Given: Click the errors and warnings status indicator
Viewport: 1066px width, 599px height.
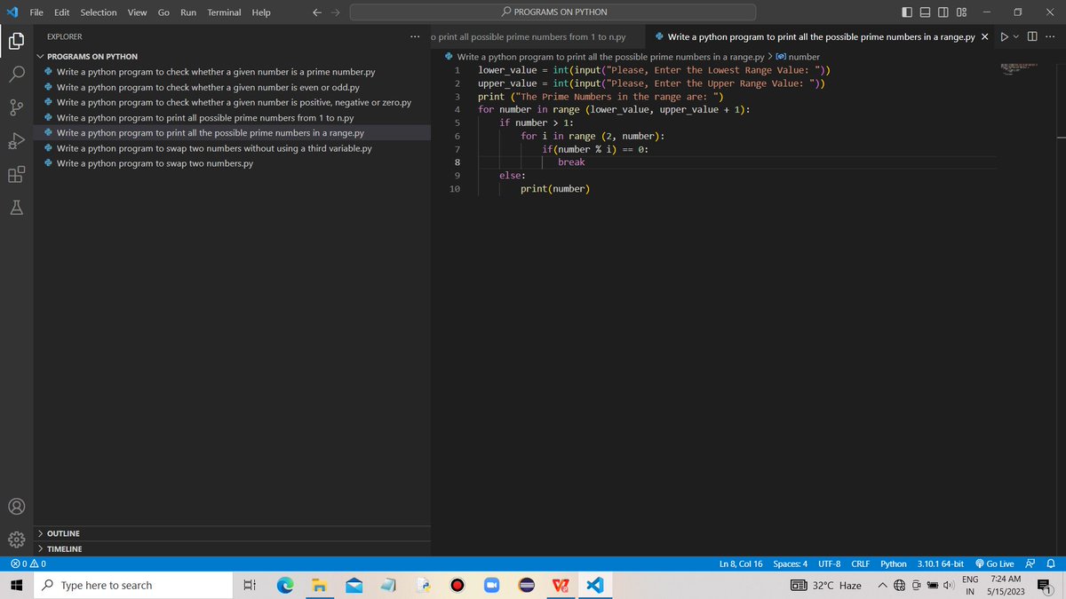Looking at the screenshot, I should point(28,564).
